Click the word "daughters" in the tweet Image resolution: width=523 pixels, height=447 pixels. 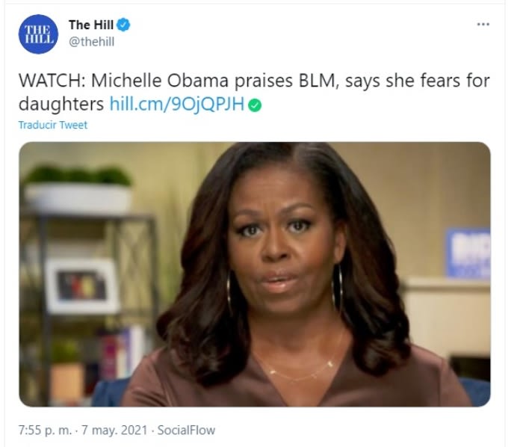coord(61,104)
